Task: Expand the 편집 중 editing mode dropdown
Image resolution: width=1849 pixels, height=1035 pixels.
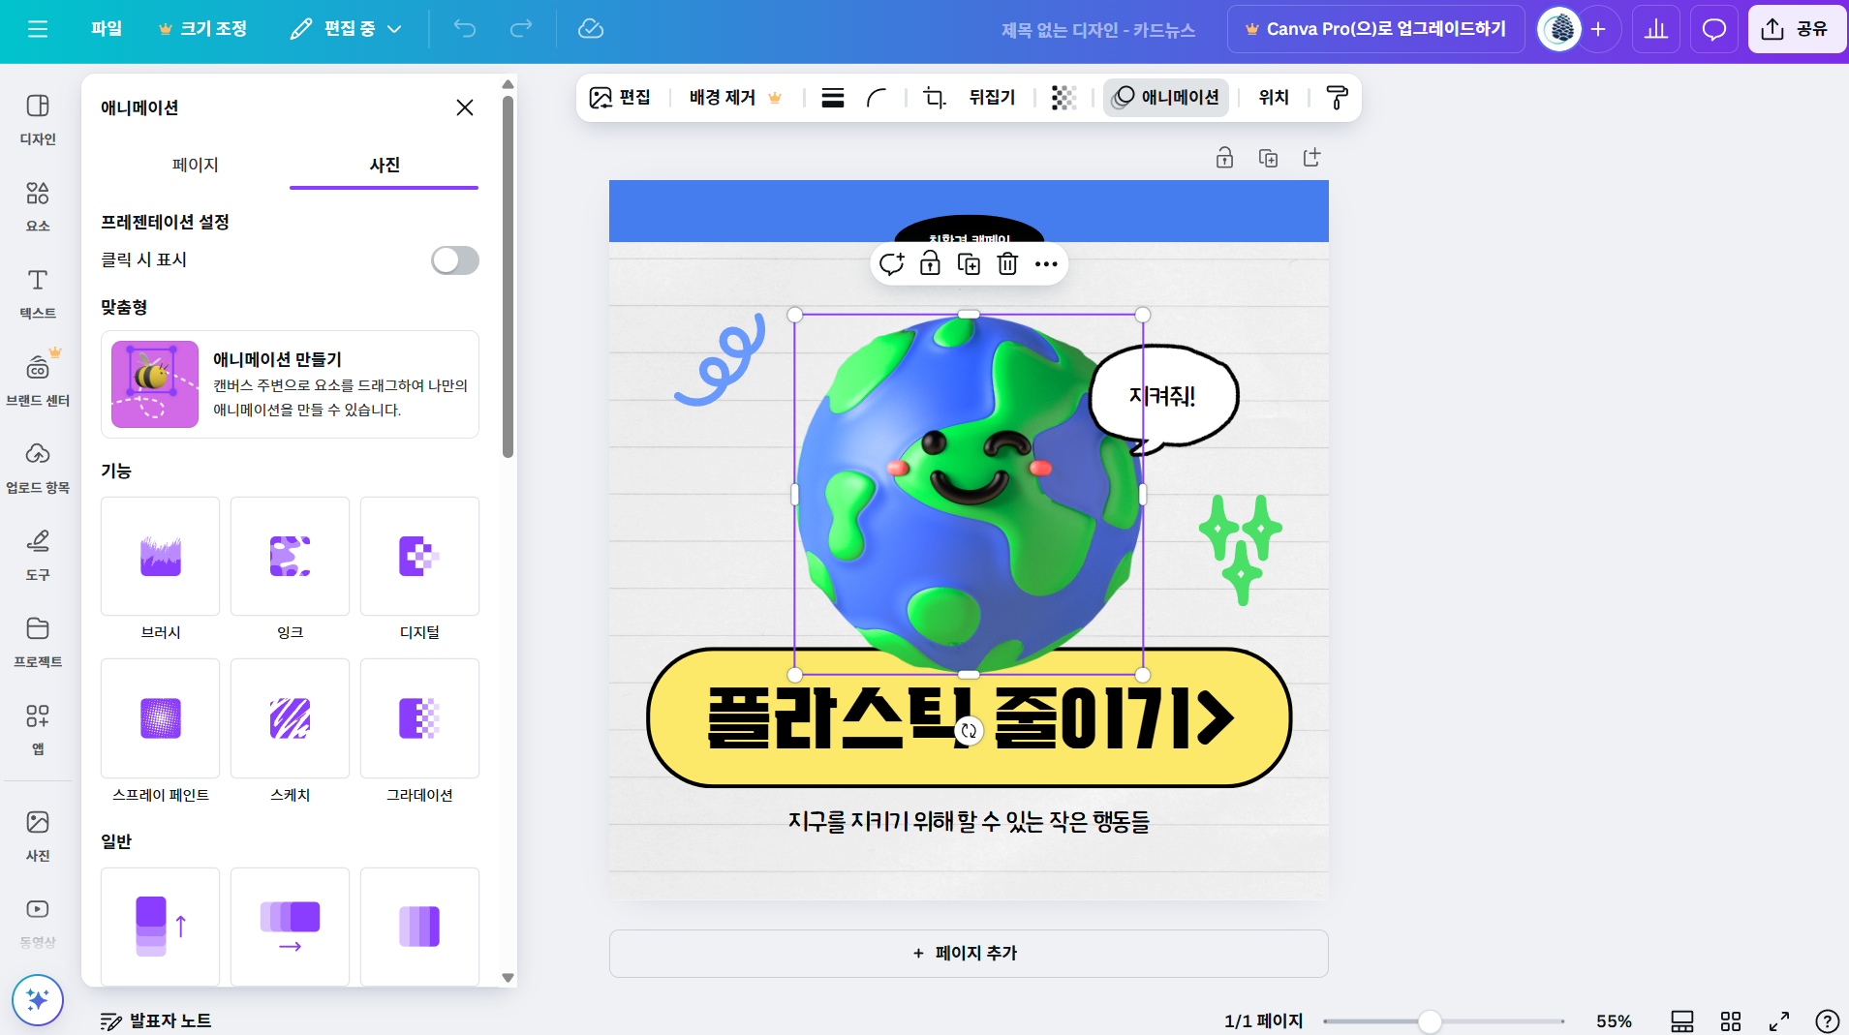Action: (346, 29)
